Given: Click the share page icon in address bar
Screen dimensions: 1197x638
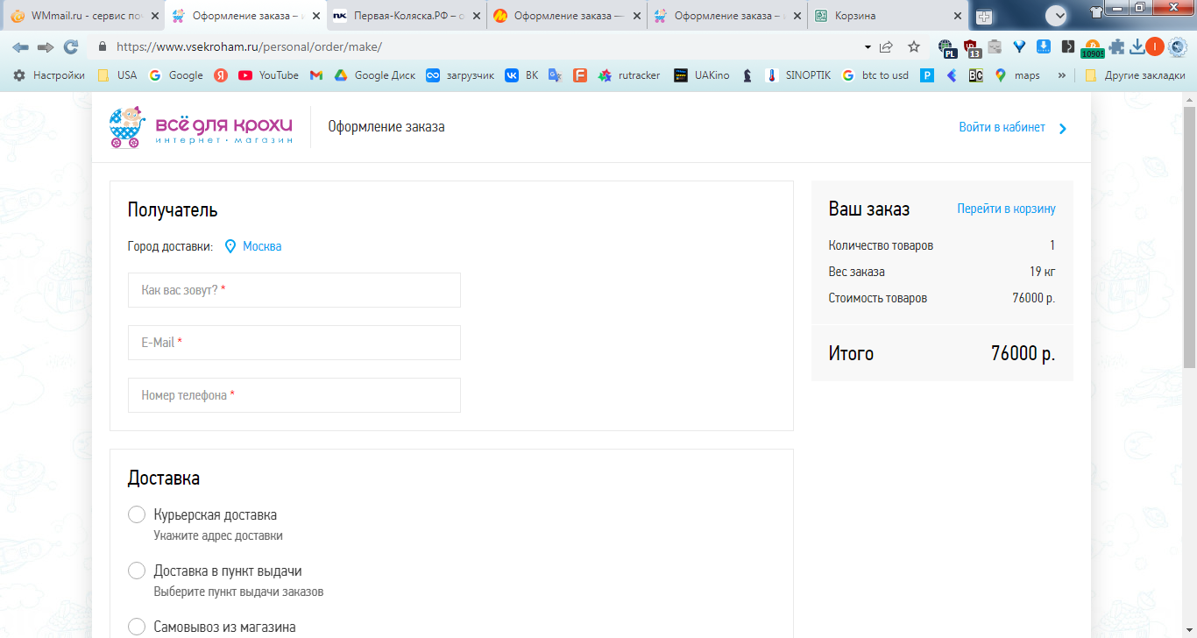Looking at the screenshot, I should tap(887, 46).
